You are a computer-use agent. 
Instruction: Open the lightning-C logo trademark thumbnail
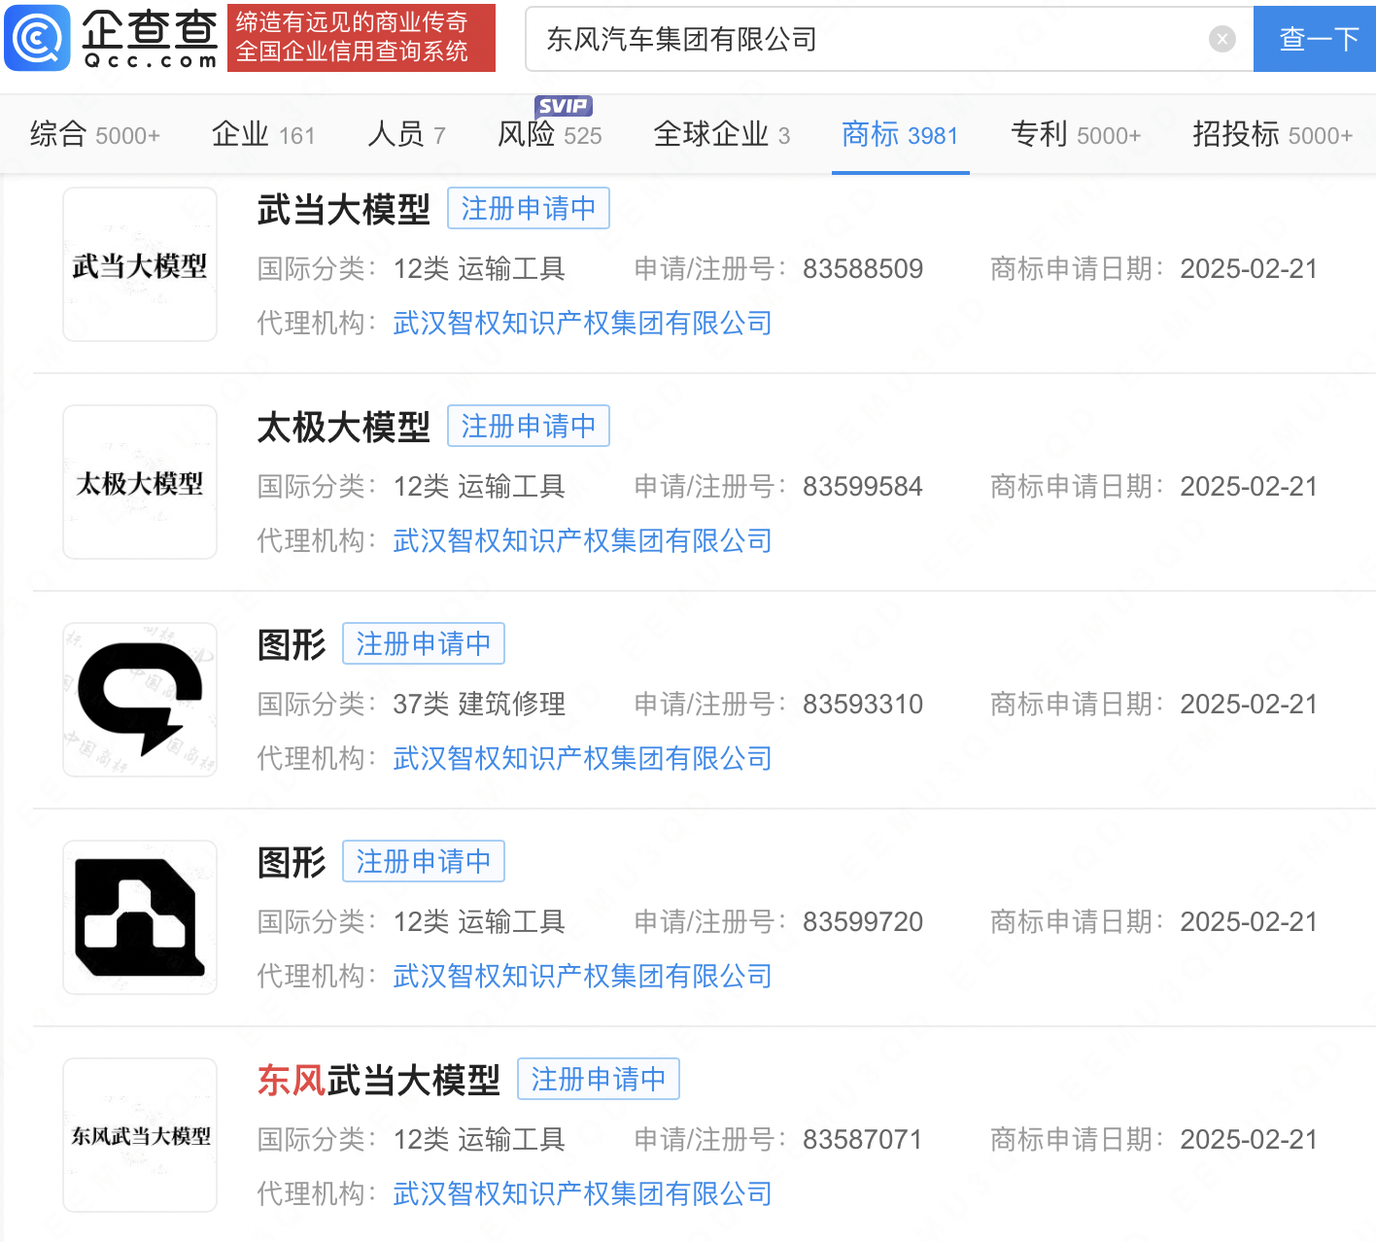[x=140, y=700]
